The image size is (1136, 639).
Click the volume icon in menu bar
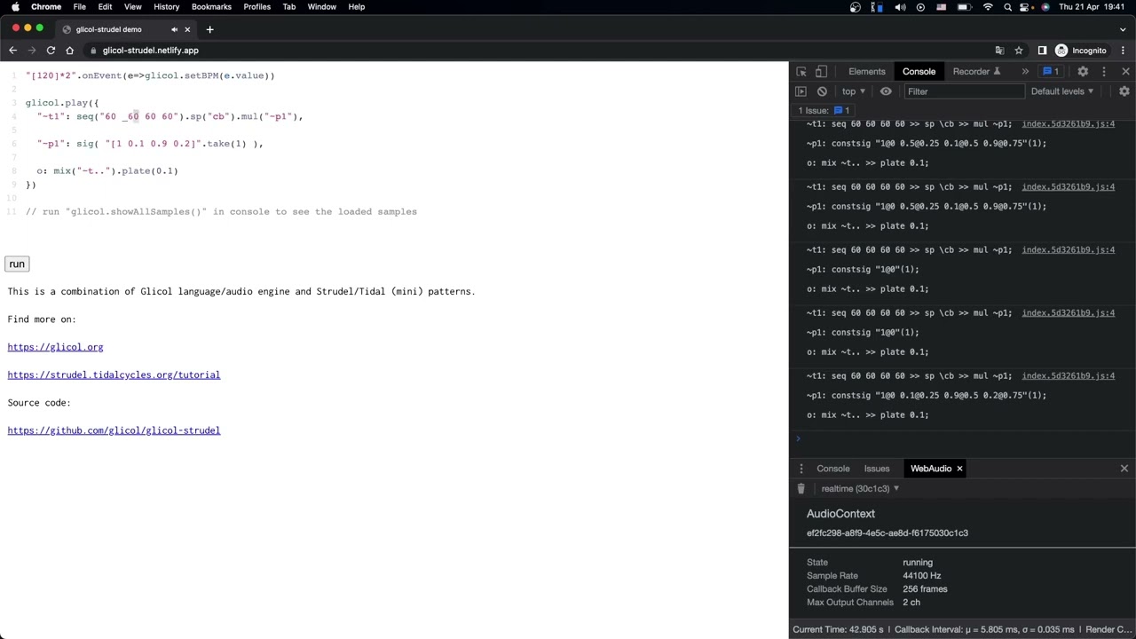(x=900, y=7)
